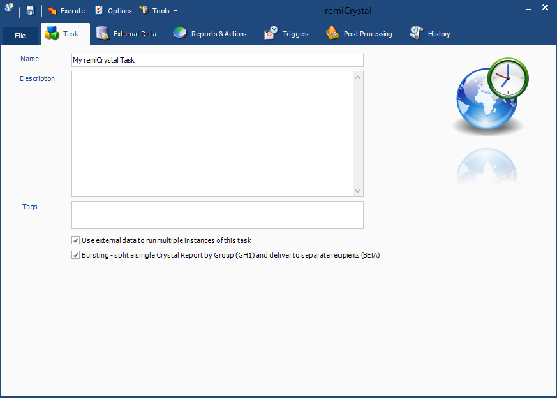Viewport: 557px width, 398px height.
Task: Open Options from the toolbar
Action: (114, 11)
